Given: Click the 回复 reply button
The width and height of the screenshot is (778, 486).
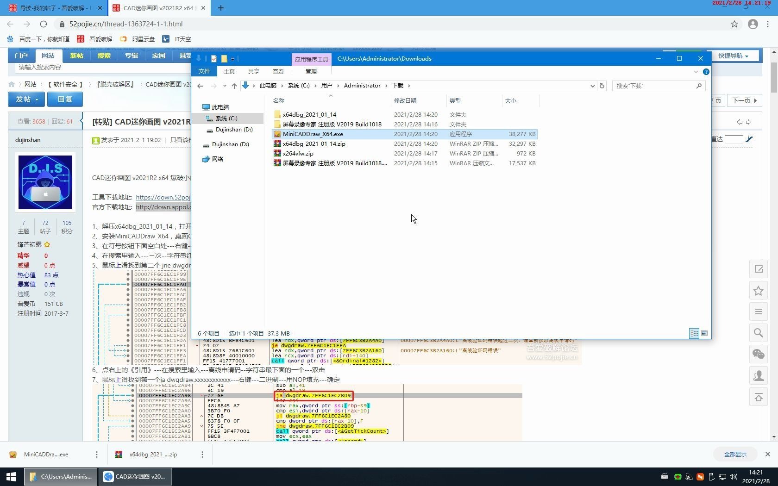Looking at the screenshot, I should tap(65, 99).
